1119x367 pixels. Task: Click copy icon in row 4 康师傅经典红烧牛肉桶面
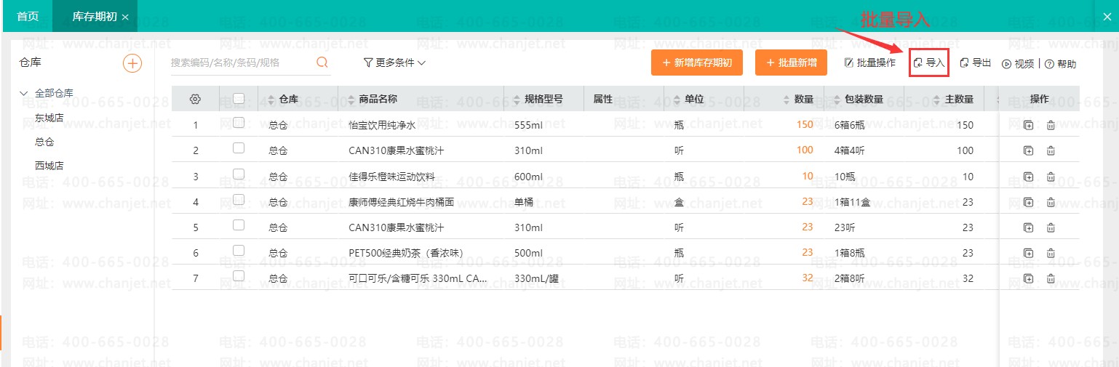tap(1028, 202)
